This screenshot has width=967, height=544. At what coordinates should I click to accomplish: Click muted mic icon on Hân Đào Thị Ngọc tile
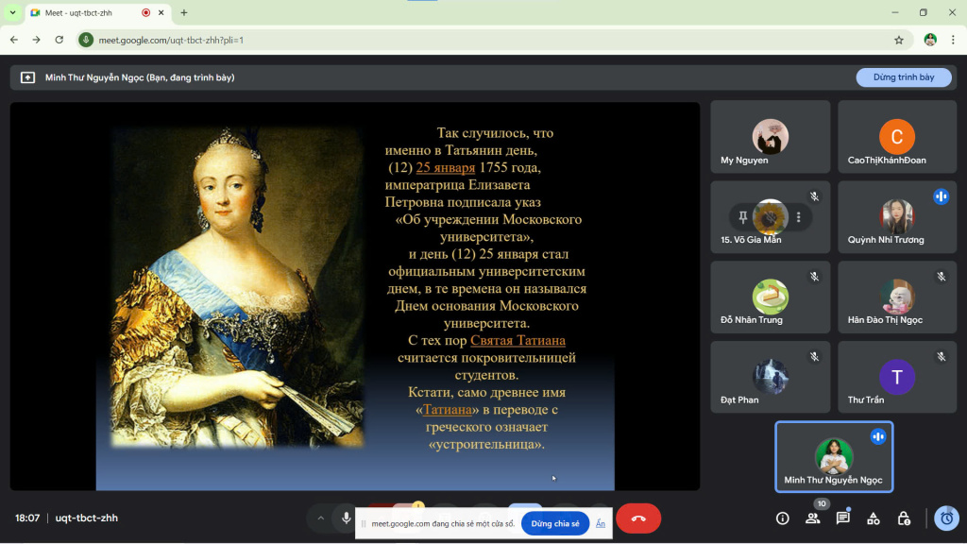point(942,277)
